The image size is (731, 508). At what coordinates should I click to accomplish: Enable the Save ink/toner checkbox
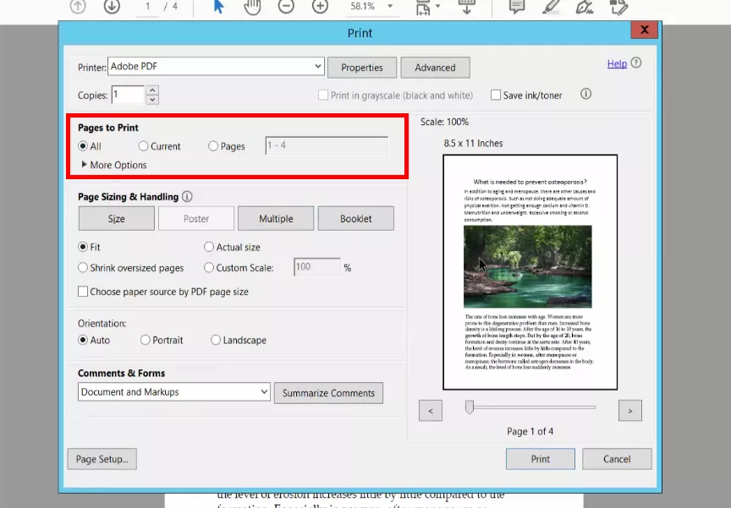click(496, 95)
